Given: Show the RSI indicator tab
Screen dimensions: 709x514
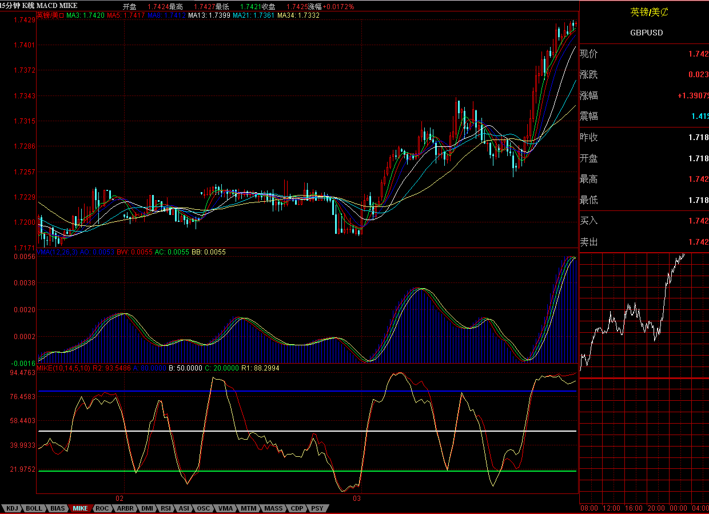Looking at the screenshot, I should (166, 508).
